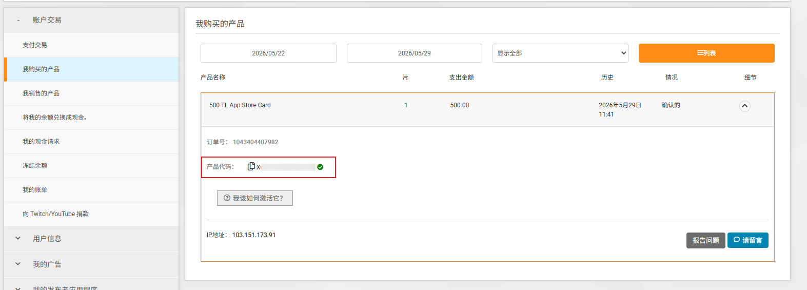Click the 请留言 button
The image size is (807, 290).
[x=748, y=240]
